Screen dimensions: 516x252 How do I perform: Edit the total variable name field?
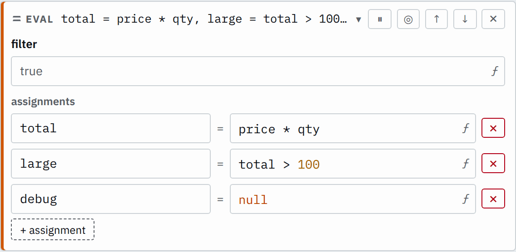click(110, 128)
